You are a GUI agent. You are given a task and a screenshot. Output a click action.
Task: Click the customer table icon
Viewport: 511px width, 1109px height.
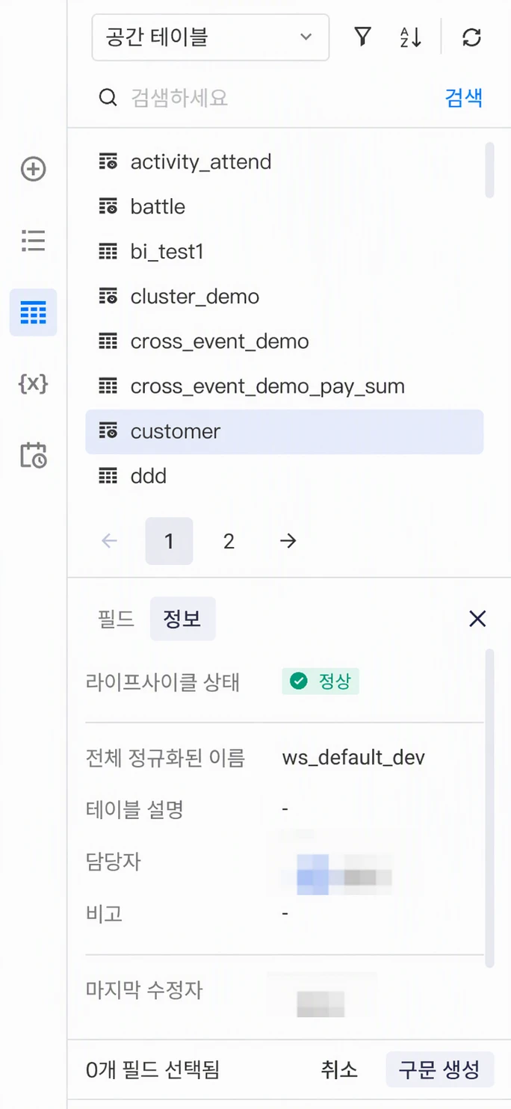108,431
